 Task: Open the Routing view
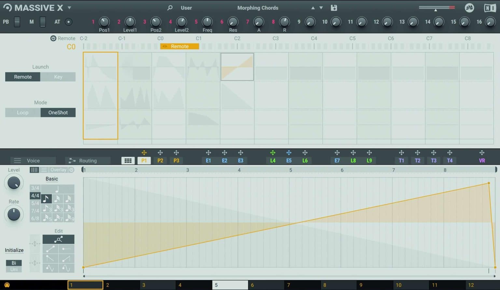[x=87, y=160]
